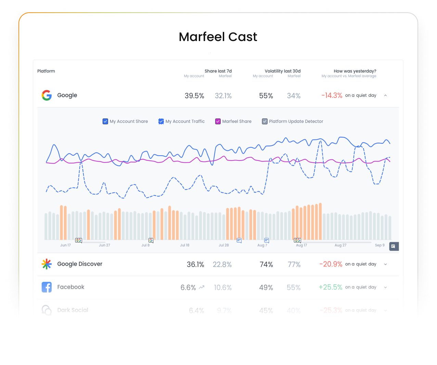Open the annotation marker near Jul 28
The width and height of the screenshot is (437, 365).
239,240
